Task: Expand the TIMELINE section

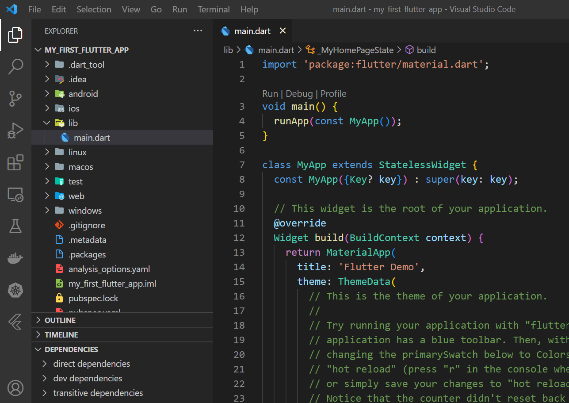Action: tap(122, 335)
